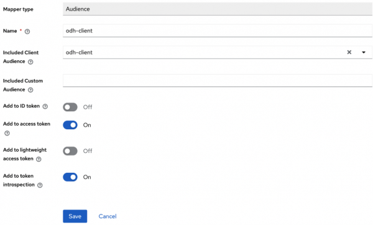
Task: Focus the Included Custom Audience input field
Action: click(x=218, y=80)
